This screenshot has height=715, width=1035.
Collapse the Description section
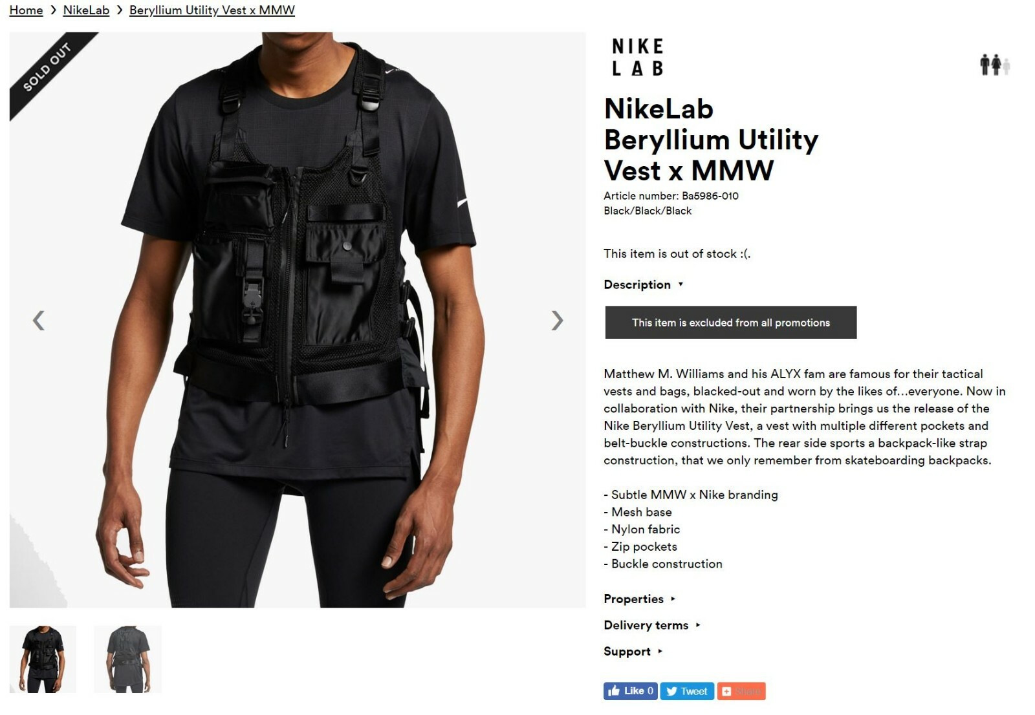[643, 284]
